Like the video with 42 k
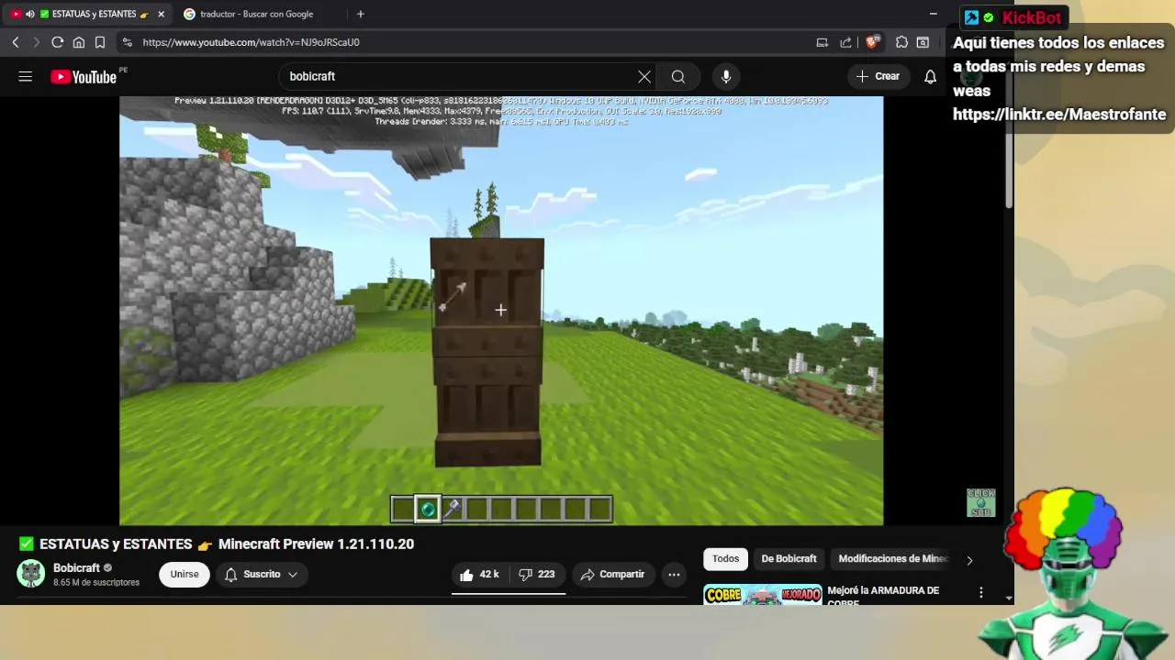Image resolution: width=1175 pixels, height=660 pixels. pos(478,575)
